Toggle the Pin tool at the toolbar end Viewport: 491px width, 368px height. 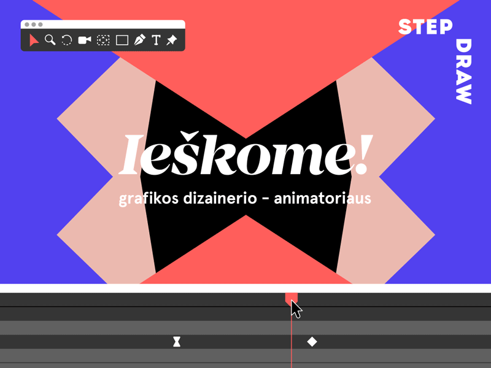point(172,40)
